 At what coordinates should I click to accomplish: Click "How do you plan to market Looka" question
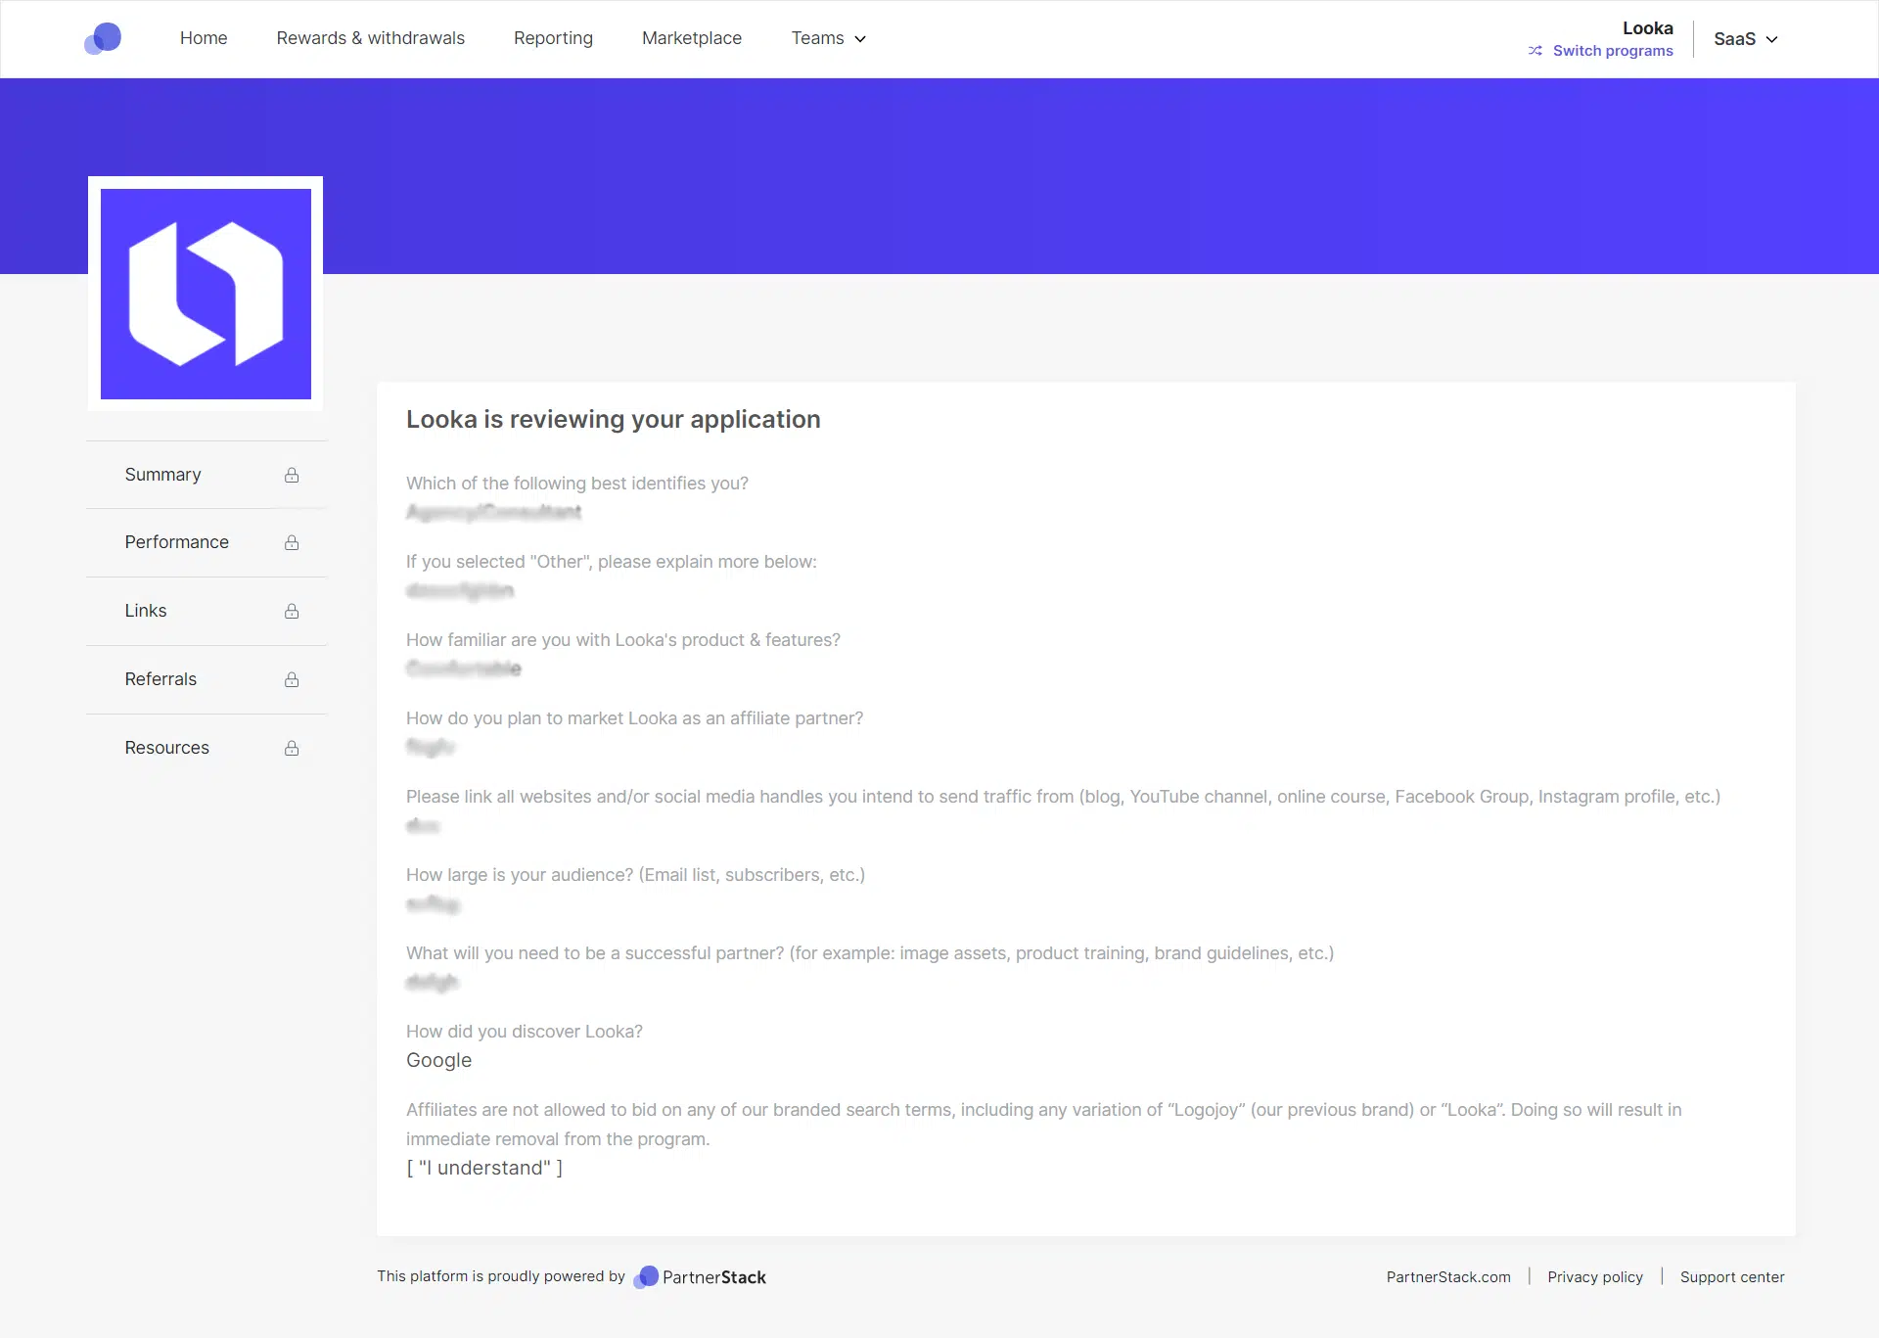pyautogui.click(x=634, y=718)
